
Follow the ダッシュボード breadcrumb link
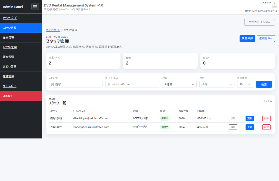pos(53,30)
